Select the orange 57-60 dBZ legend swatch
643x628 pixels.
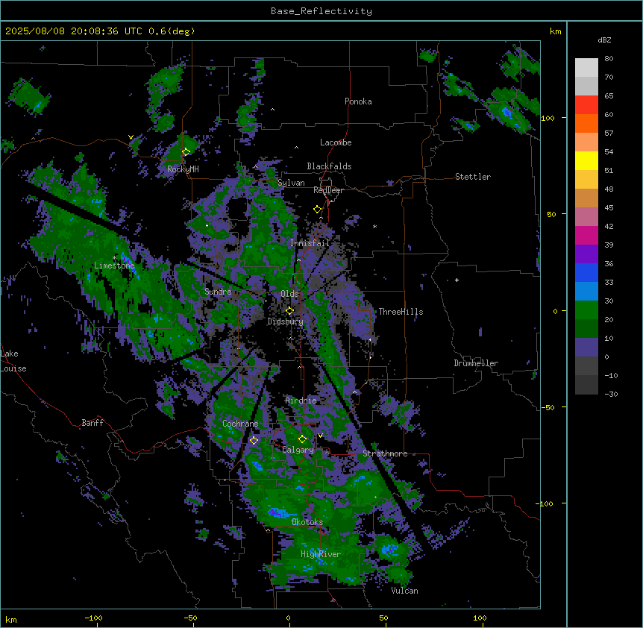point(586,123)
